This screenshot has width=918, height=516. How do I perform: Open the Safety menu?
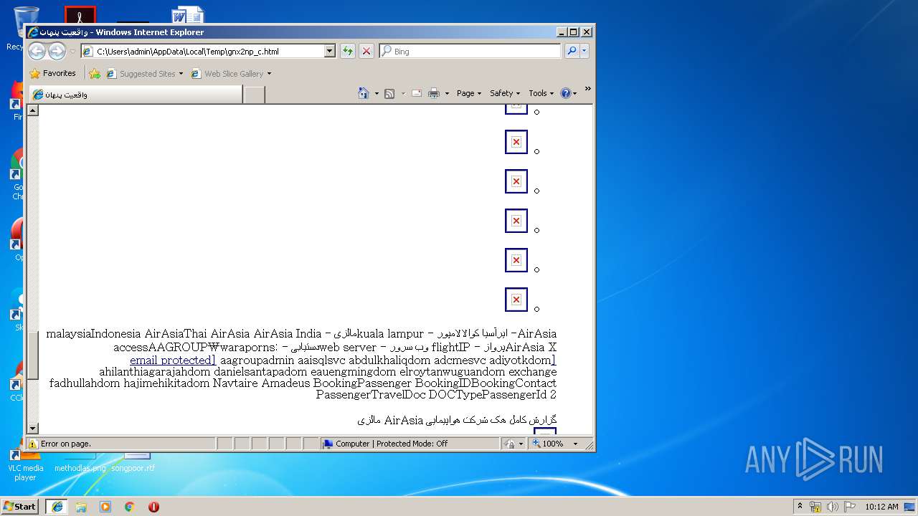(505, 93)
